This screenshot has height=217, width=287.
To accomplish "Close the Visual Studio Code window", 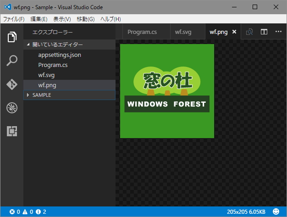I will point(276,7).
